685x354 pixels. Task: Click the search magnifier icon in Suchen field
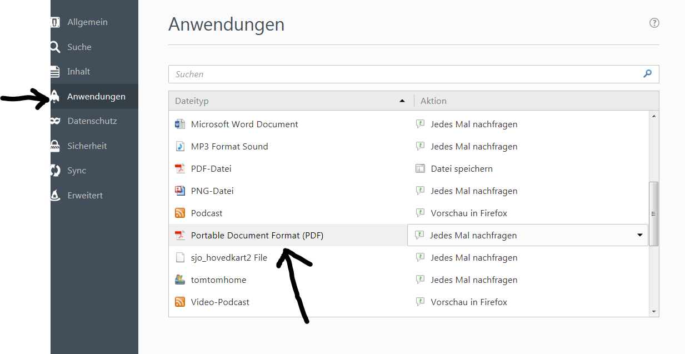(x=647, y=74)
